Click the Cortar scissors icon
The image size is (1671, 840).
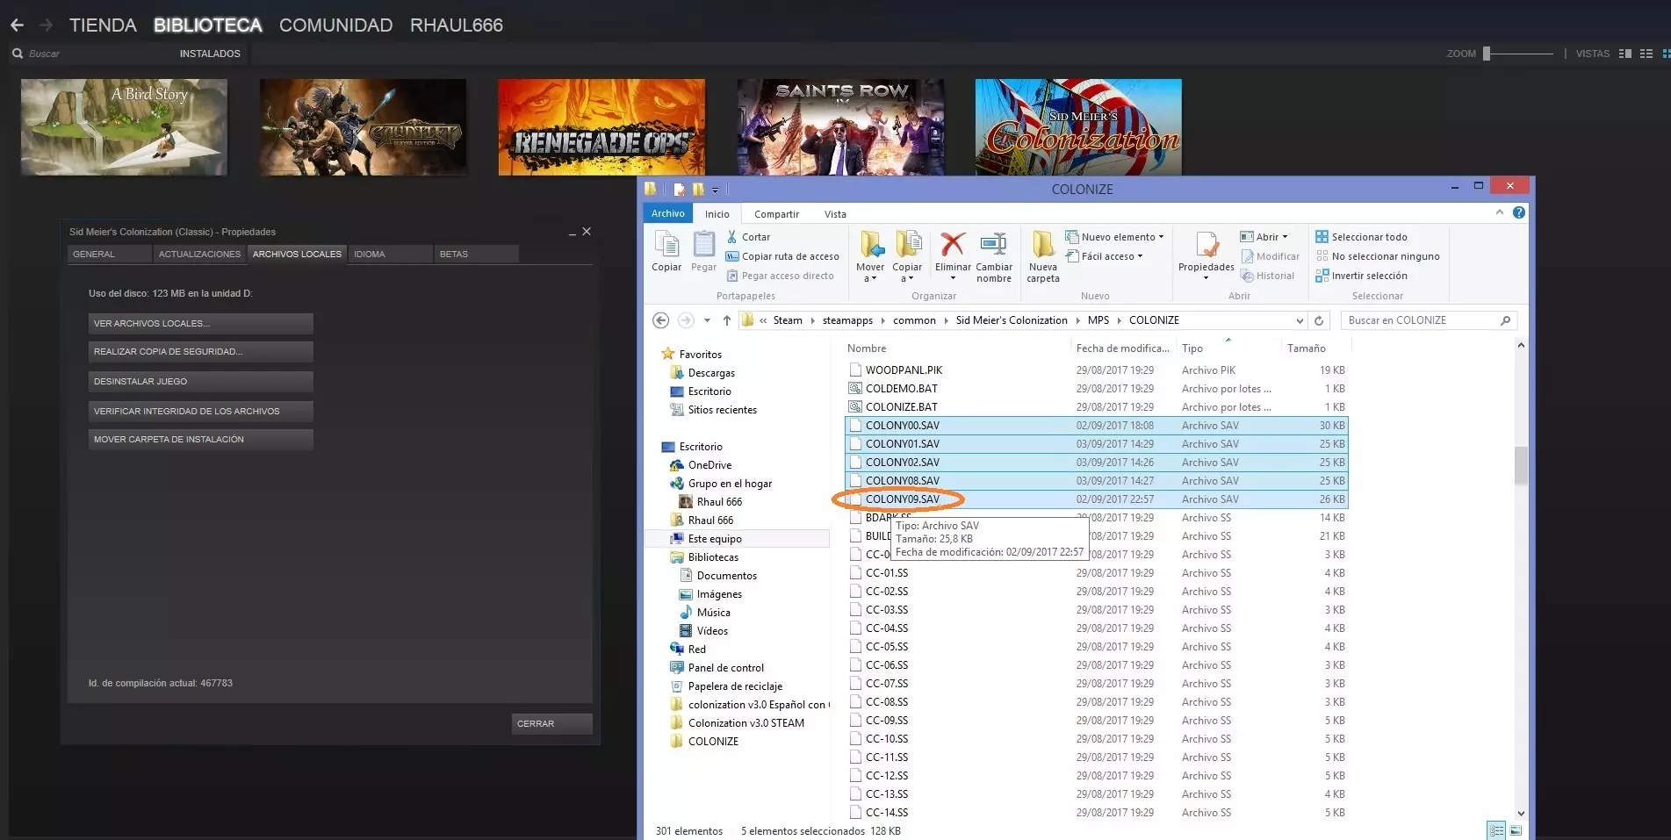click(x=732, y=237)
